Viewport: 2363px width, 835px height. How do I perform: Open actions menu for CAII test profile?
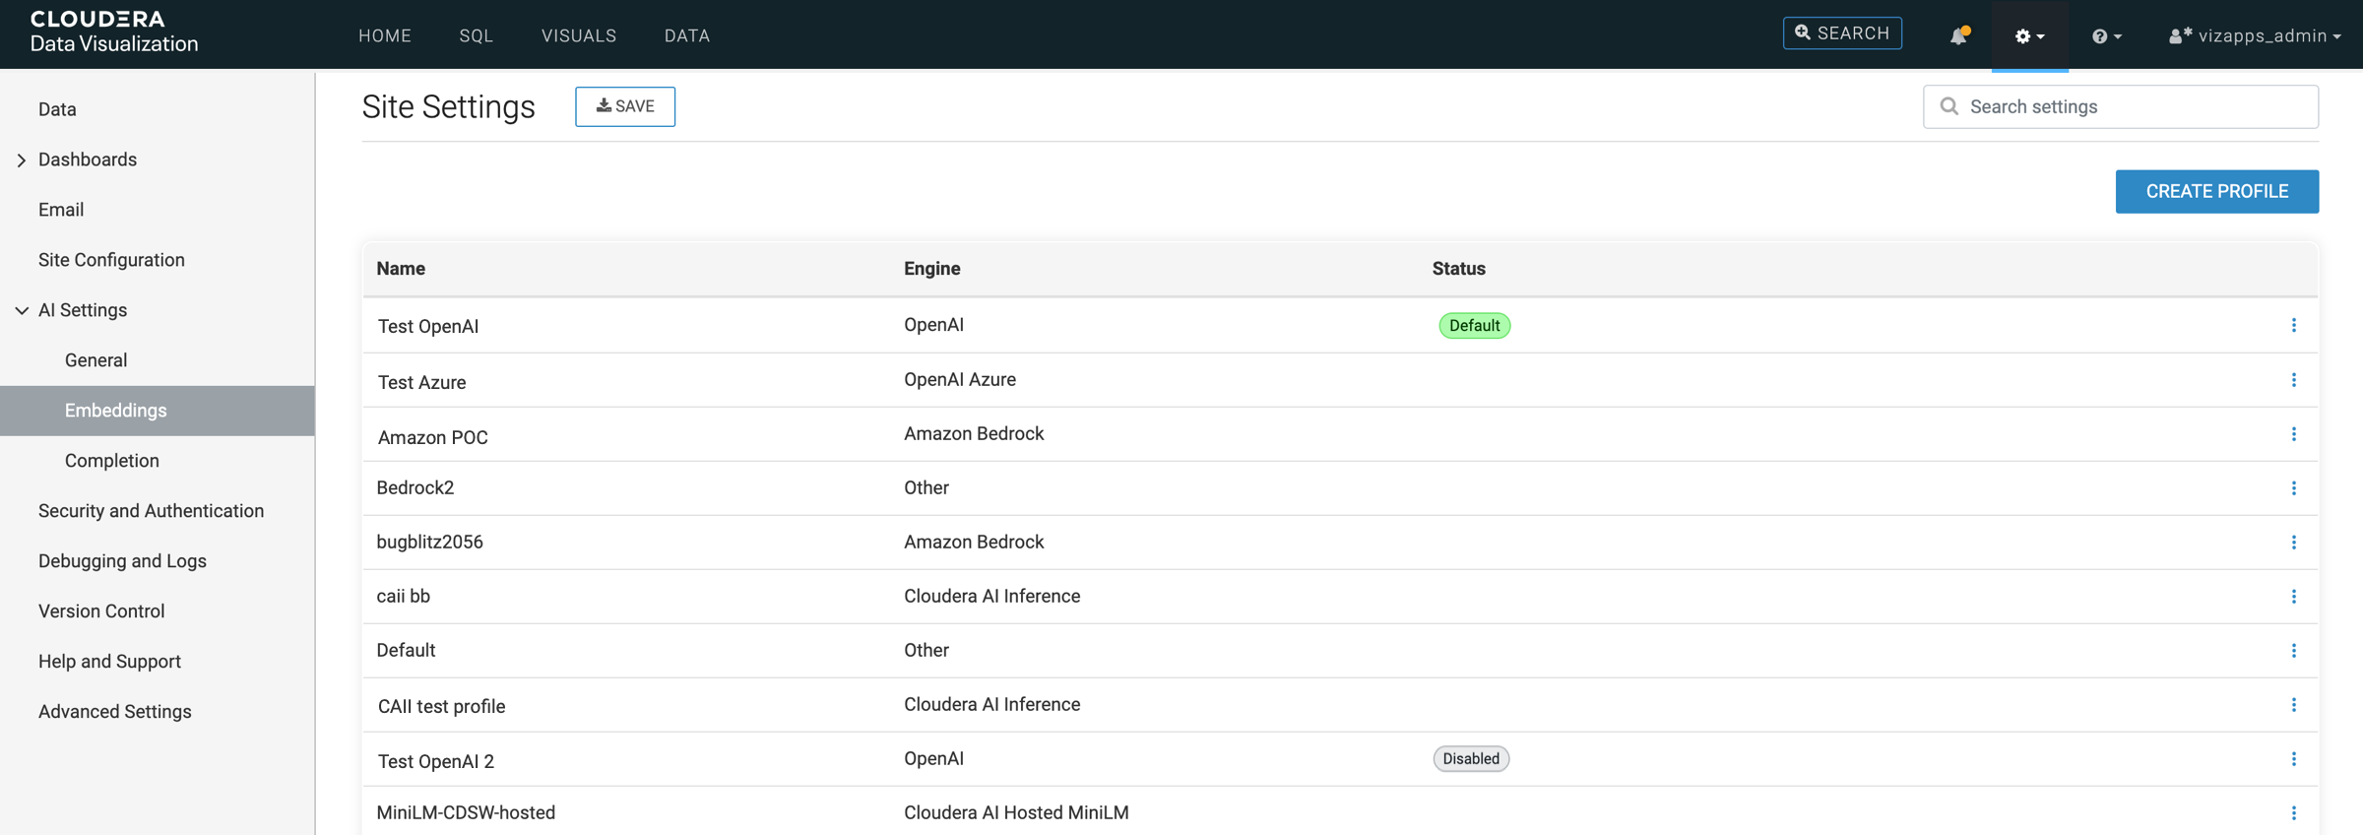[2293, 705]
